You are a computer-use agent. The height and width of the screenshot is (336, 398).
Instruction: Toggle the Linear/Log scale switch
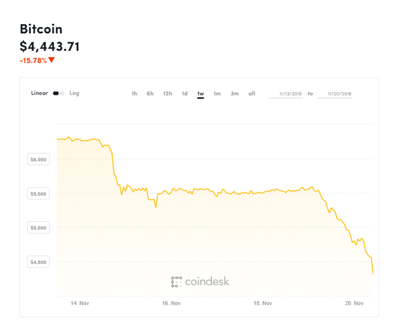tap(58, 93)
